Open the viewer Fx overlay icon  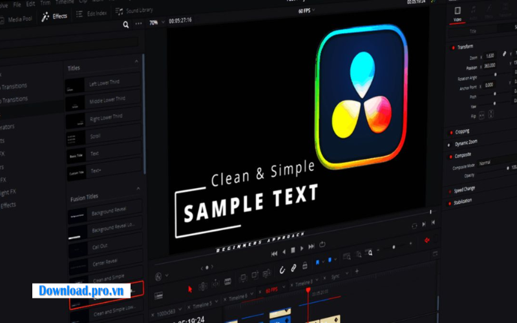coord(158,277)
